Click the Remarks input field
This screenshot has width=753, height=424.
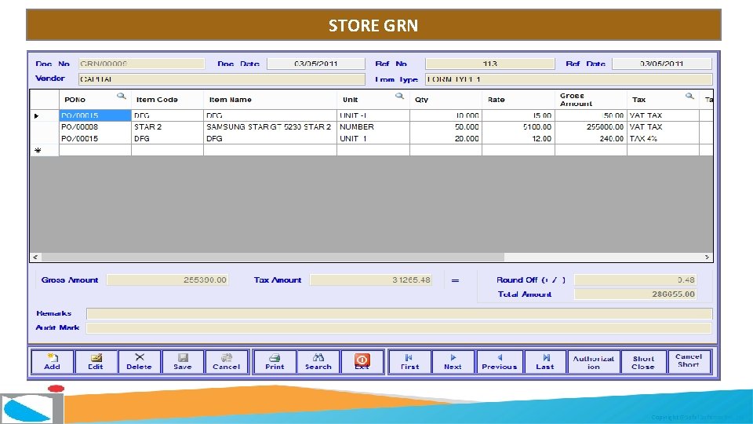tap(399, 313)
